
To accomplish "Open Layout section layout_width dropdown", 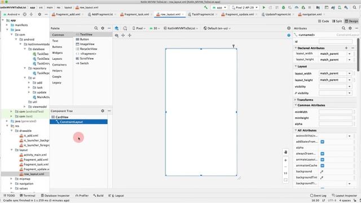I will pyautogui.click(x=350, y=73).
